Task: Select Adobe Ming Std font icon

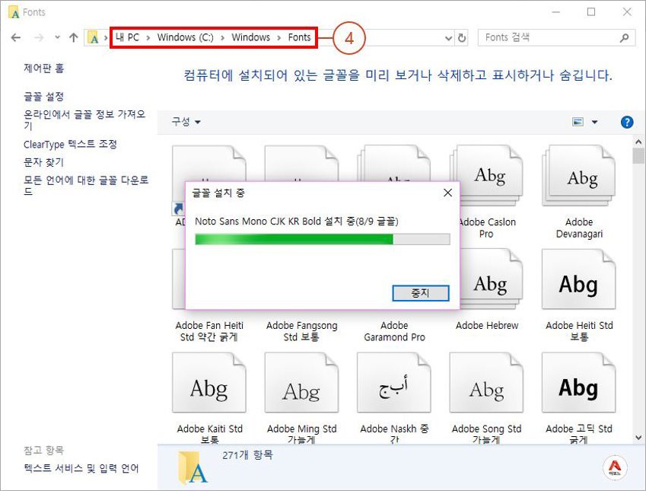Action: pos(301,383)
